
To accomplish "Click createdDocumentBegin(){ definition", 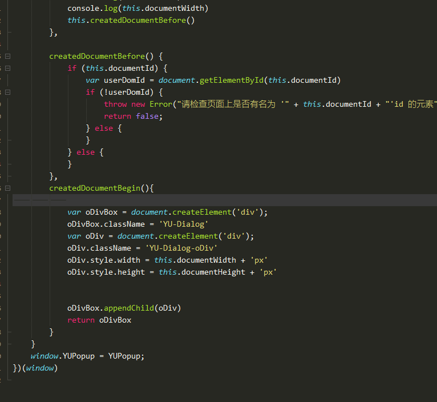I will coord(101,188).
